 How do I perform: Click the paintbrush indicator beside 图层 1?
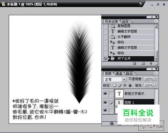tap(111, 103)
